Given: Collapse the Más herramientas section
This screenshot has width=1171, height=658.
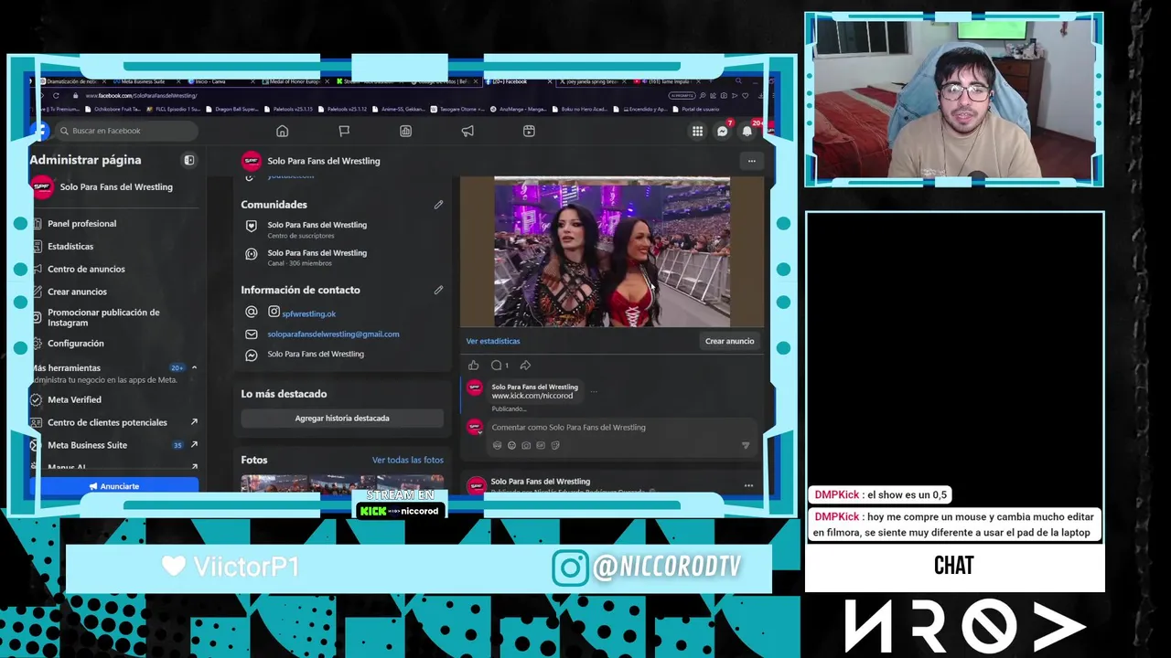Looking at the screenshot, I should click(x=194, y=367).
